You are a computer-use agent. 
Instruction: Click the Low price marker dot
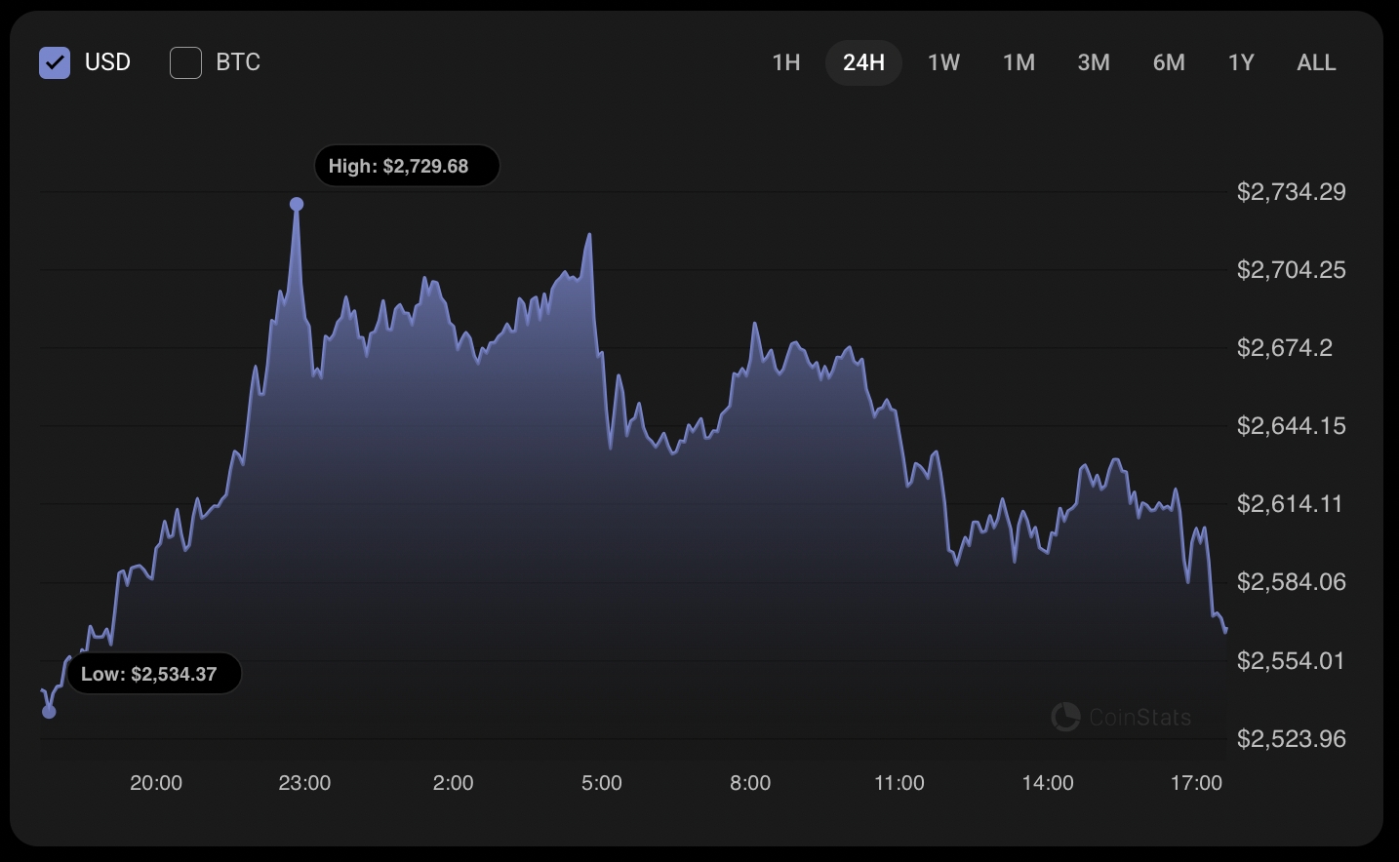click(x=50, y=712)
